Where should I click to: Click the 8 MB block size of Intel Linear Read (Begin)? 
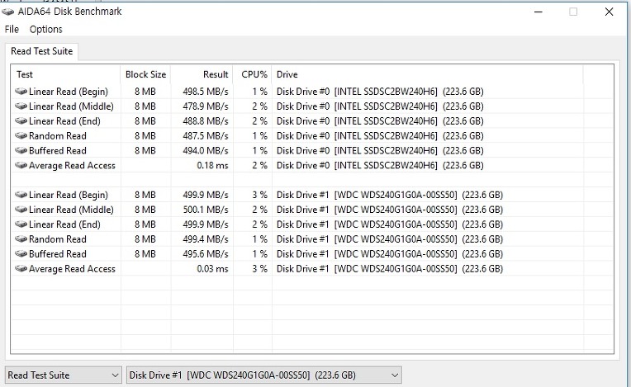[145, 92]
